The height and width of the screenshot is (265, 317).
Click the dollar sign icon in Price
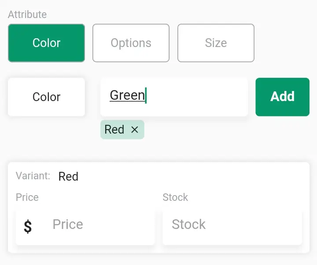(28, 227)
